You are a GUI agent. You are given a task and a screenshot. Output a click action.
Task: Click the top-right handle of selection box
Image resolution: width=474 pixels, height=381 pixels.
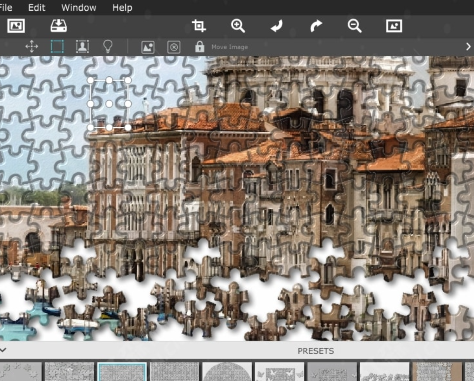coord(128,80)
